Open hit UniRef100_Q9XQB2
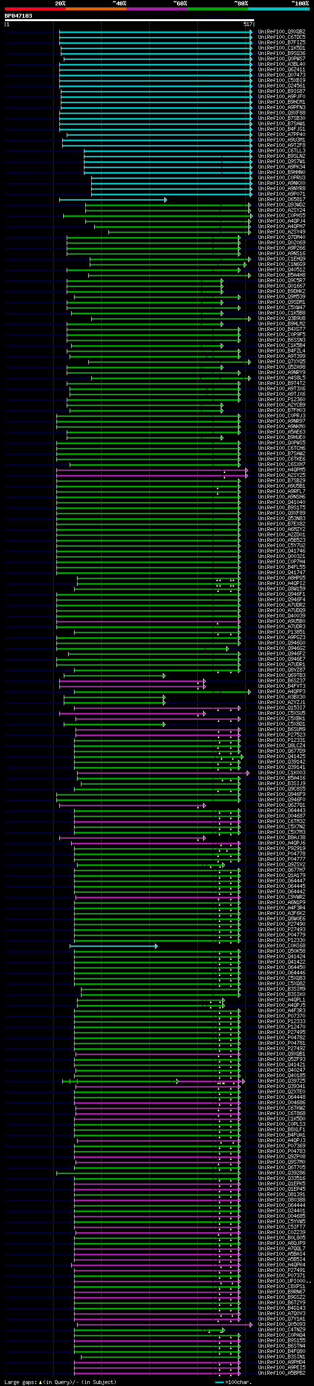 [282, 32]
